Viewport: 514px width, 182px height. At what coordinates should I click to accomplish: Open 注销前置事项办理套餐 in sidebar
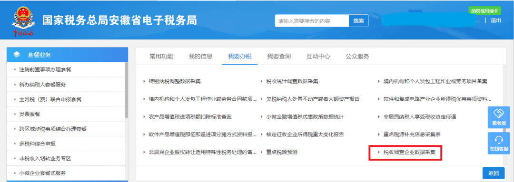click(x=45, y=70)
